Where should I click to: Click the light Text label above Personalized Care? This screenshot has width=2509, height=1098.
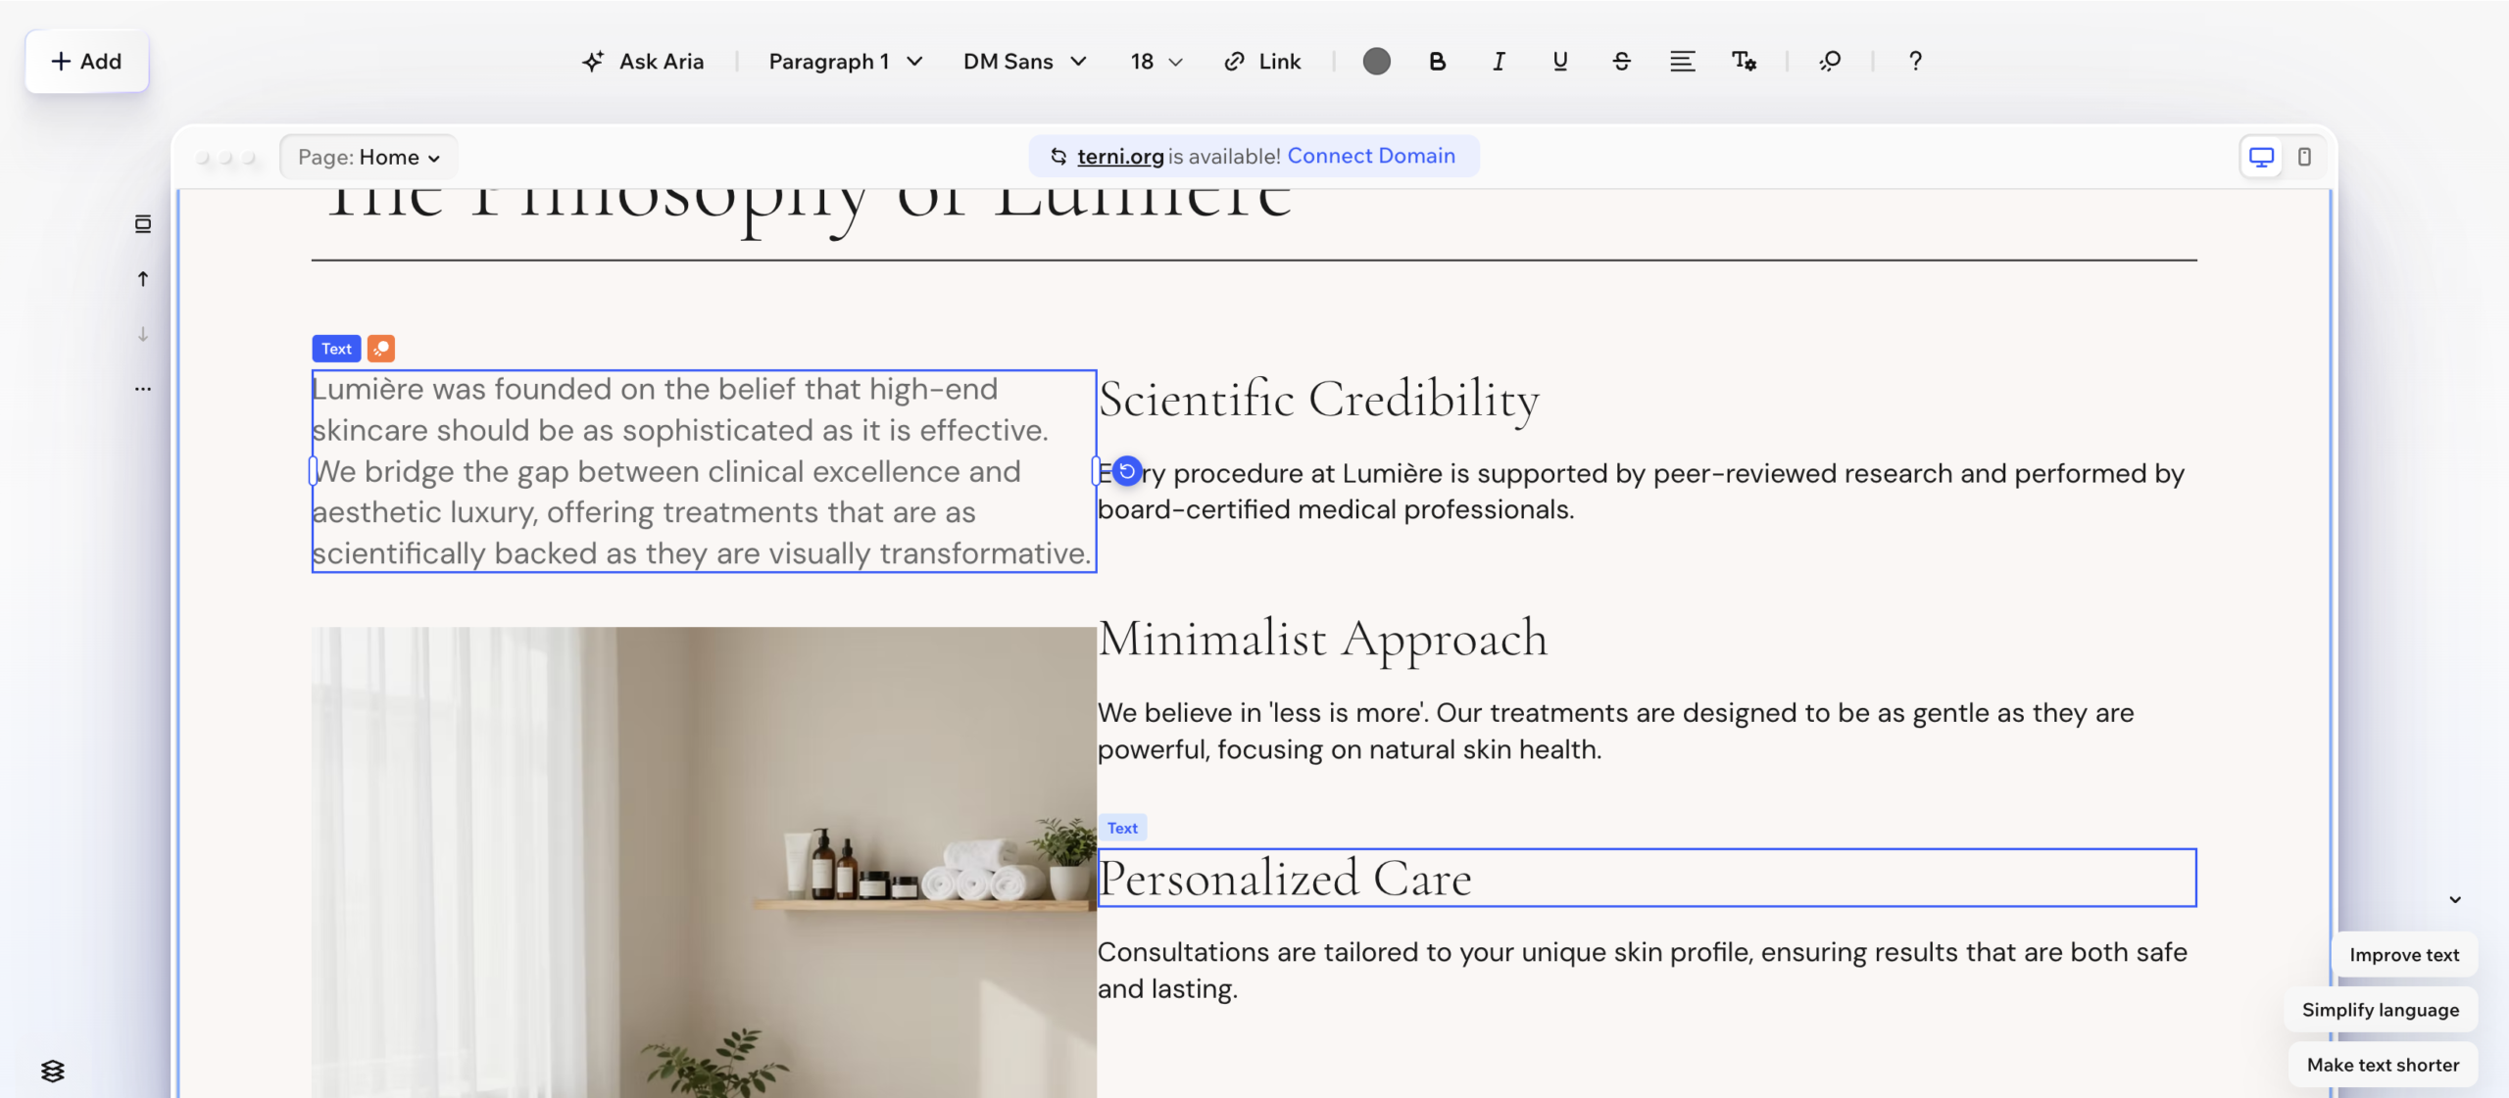(x=1122, y=828)
